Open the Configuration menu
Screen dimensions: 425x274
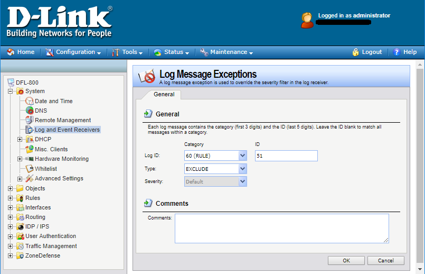(x=73, y=52)
